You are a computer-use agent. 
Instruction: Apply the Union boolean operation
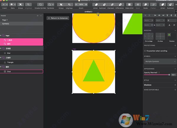[x=96, y=5]
